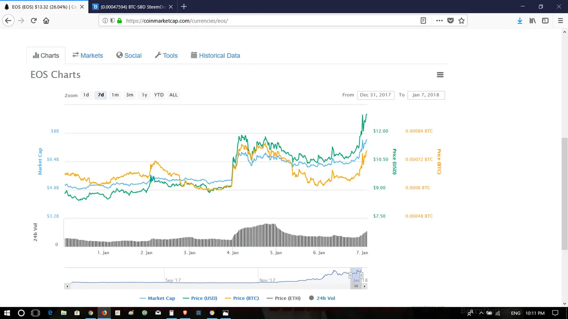Toggle Price (BTC) series in legend
This screenshot has width=568, height=319.
242,298
